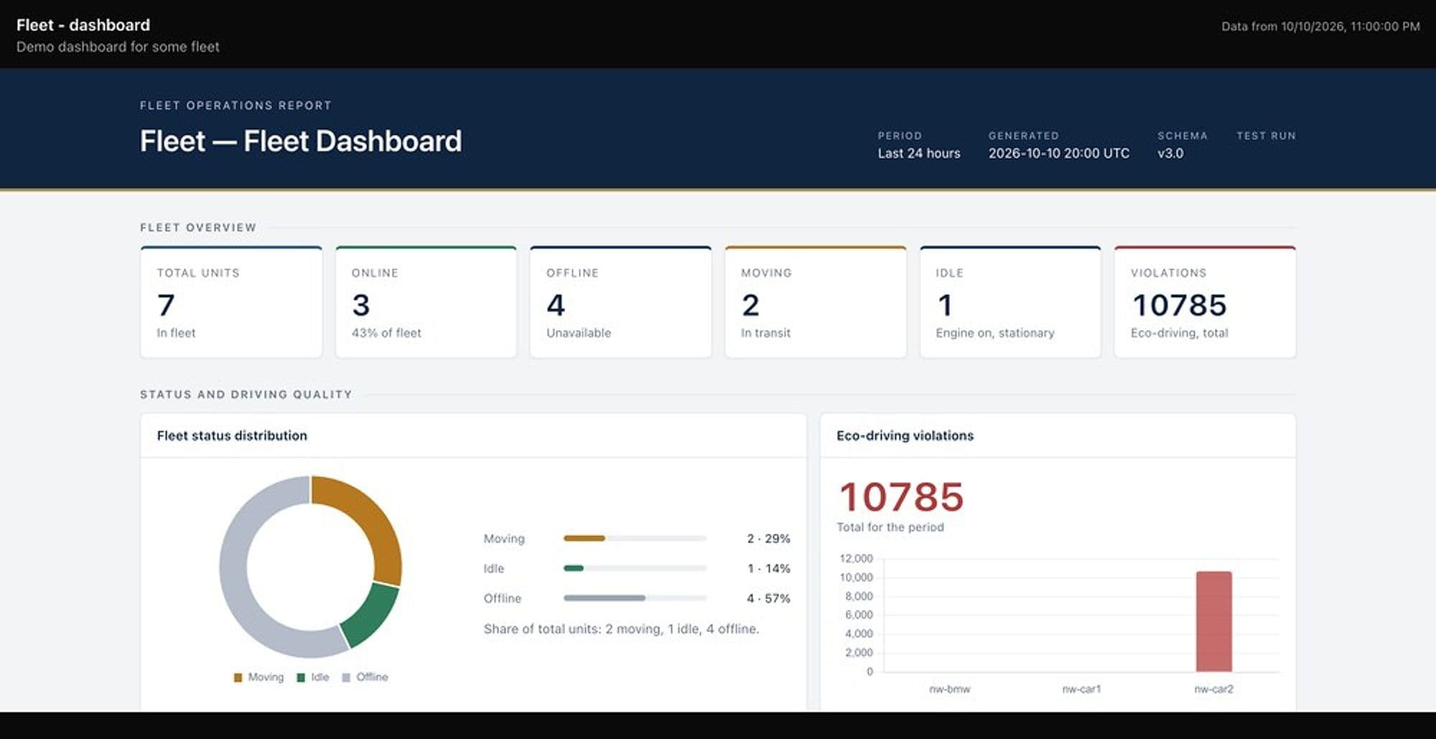Click the '43% of fleet' text in Online card
1436x739 pixels.
pos(386,333)
